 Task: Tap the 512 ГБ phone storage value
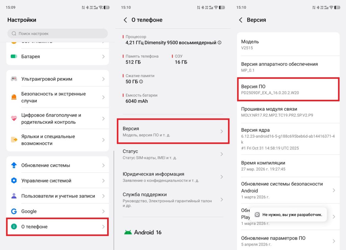[x=133, y=62]
